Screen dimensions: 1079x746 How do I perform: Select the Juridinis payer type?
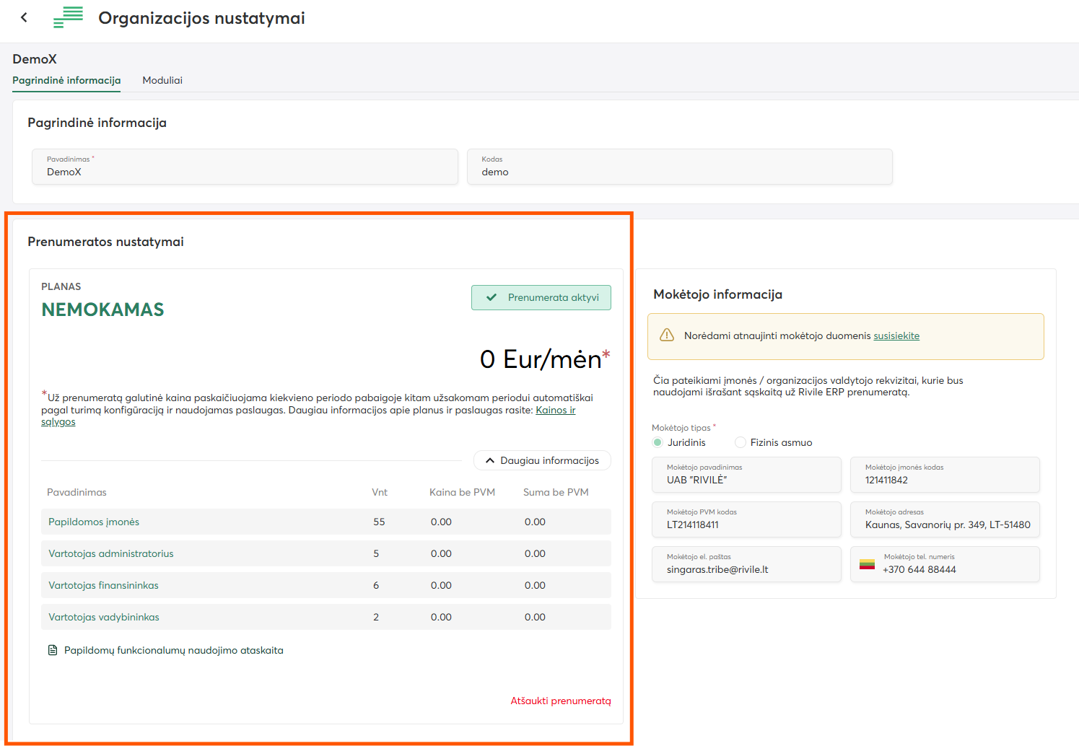point(658,442)
